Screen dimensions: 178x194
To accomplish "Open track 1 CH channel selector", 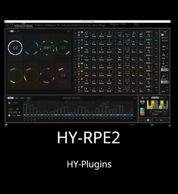I will 156,36.
